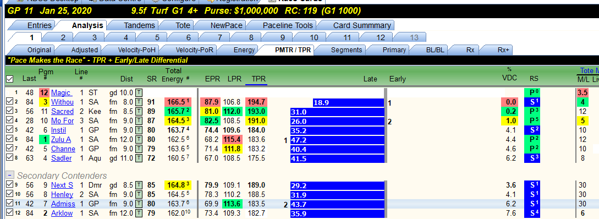The width and height of the screenshot is (599, 219).
Task: Open the Paceline Tools tab
Action: point(288,25)
